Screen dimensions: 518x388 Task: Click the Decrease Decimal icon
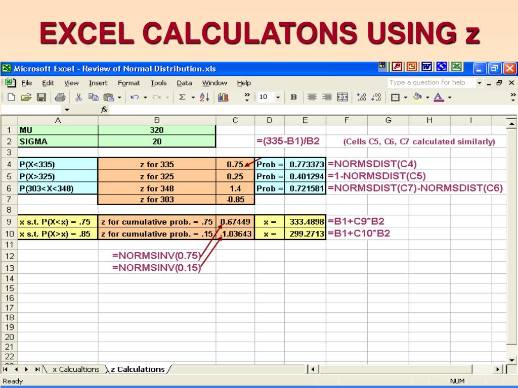tap(376, 97)
